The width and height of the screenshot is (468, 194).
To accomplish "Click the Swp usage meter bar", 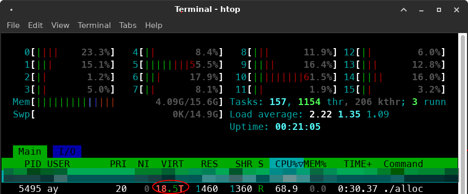I will point(118,114).
